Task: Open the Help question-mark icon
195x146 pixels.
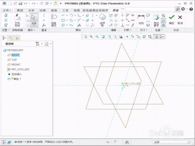Action: (x=191, y=9)
